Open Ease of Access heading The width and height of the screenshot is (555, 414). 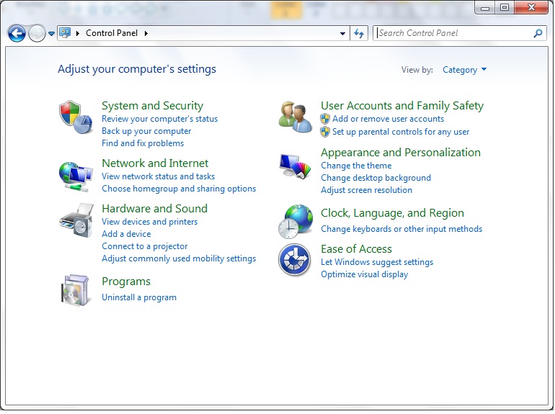pos(356,249)
